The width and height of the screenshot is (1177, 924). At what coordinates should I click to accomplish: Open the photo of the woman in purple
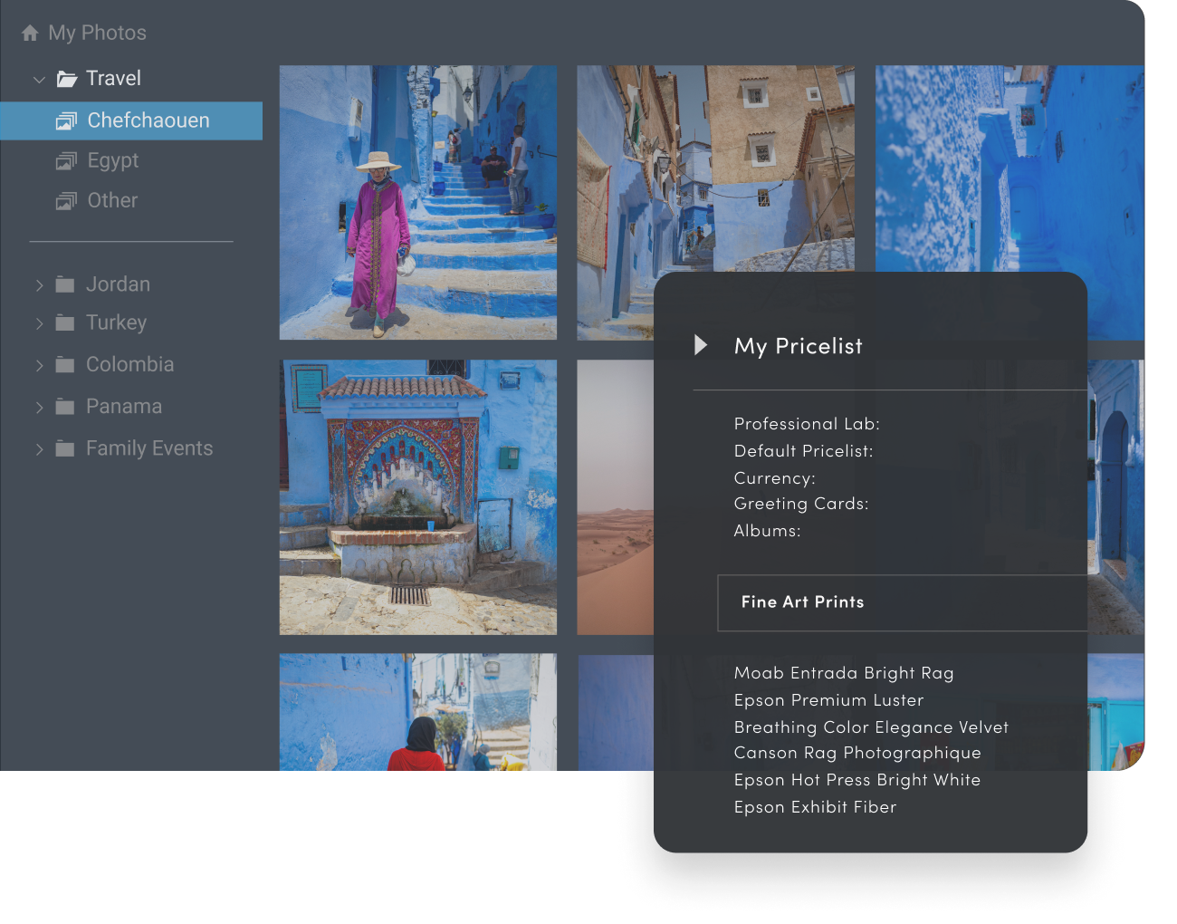click(x=418, y=201)
